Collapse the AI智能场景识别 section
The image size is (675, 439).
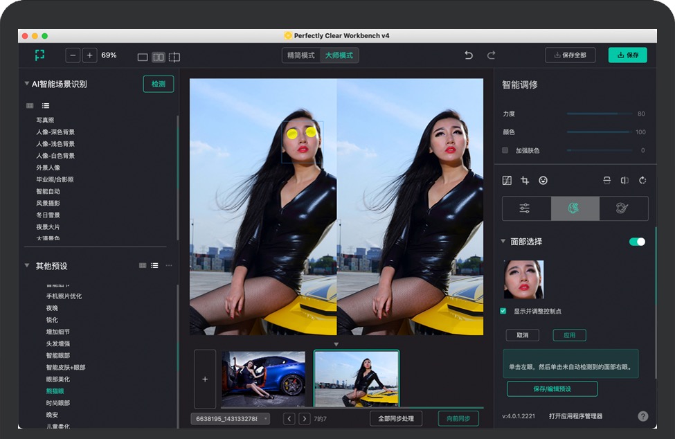27,84
